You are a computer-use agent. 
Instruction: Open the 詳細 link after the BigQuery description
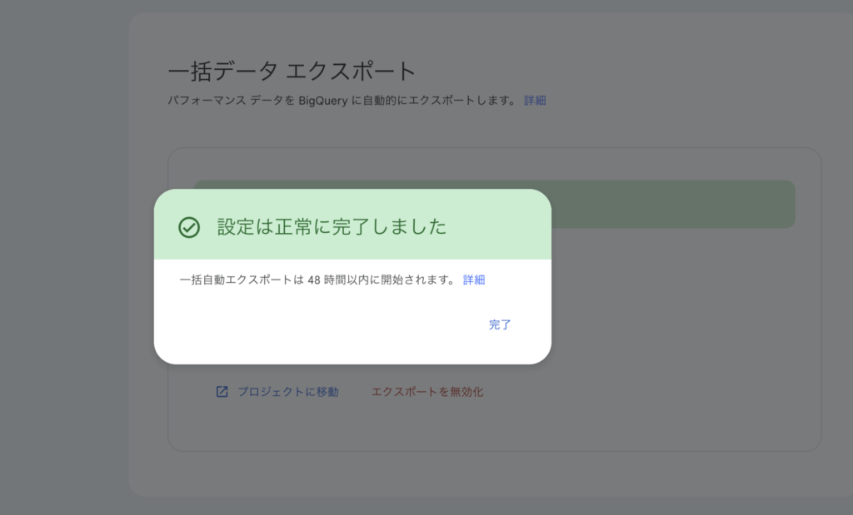pos(535,101)
